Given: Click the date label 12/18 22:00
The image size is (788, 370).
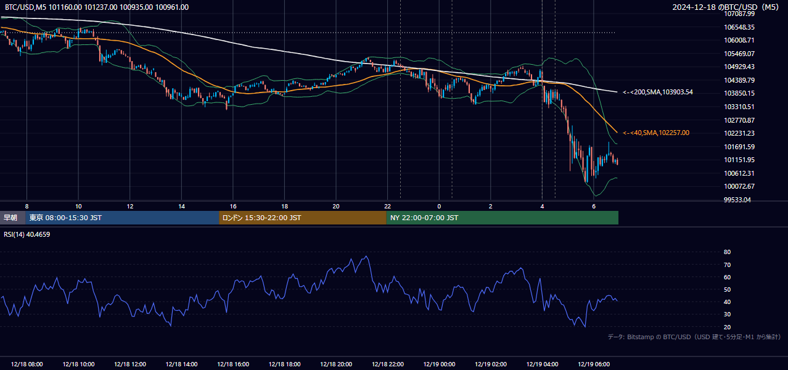Looking at the screenshot, I should coord(388,364).
